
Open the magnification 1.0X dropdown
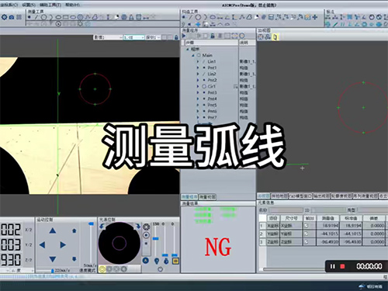coord(133,37)
